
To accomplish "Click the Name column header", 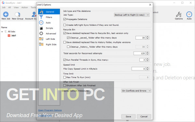I will coord(4,27).
